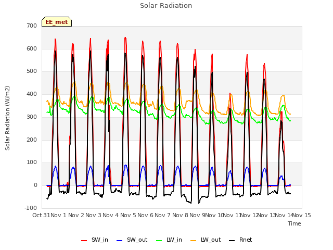Click the EE_met annotation tag
This screenshot has width=333, height=250.
pyautogui.click(x=57, y=22)
